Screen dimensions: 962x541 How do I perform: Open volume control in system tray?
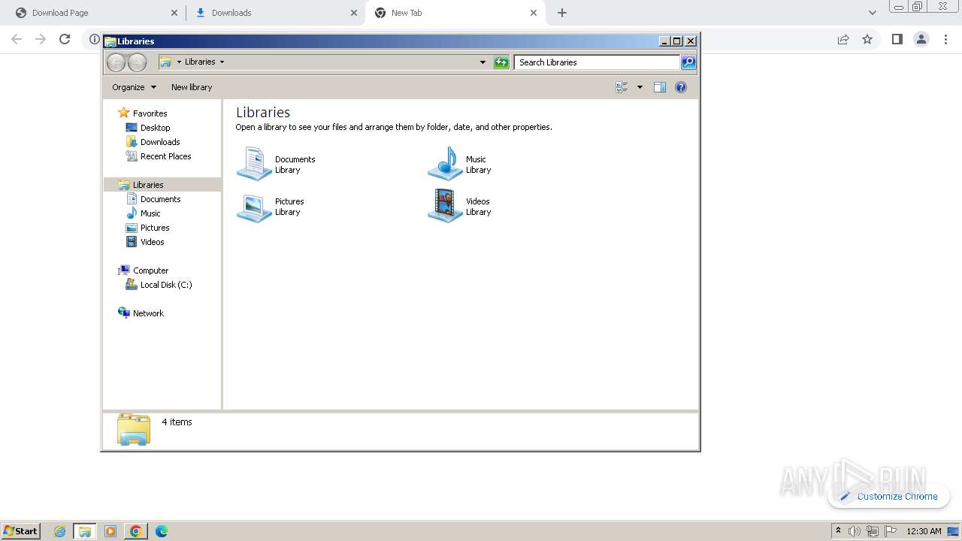point(855,531)
